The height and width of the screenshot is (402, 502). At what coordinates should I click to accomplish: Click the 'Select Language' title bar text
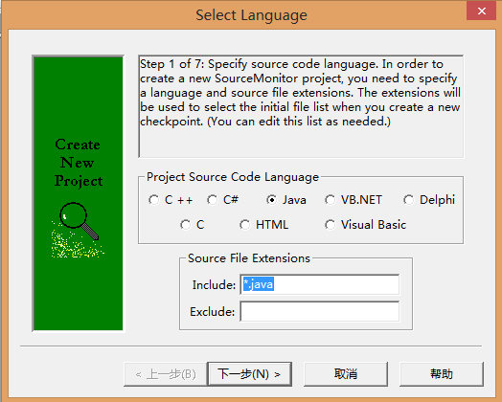point(251,15)
